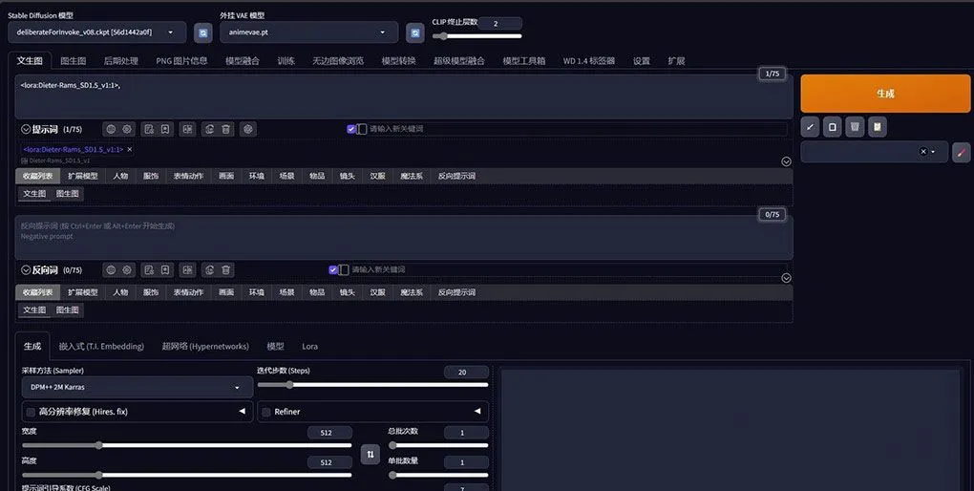
Task: Toggle the checkbox beside prompt keyword input
Action: 351,129
